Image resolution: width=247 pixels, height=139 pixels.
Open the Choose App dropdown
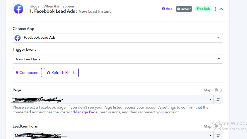(118, 38)
